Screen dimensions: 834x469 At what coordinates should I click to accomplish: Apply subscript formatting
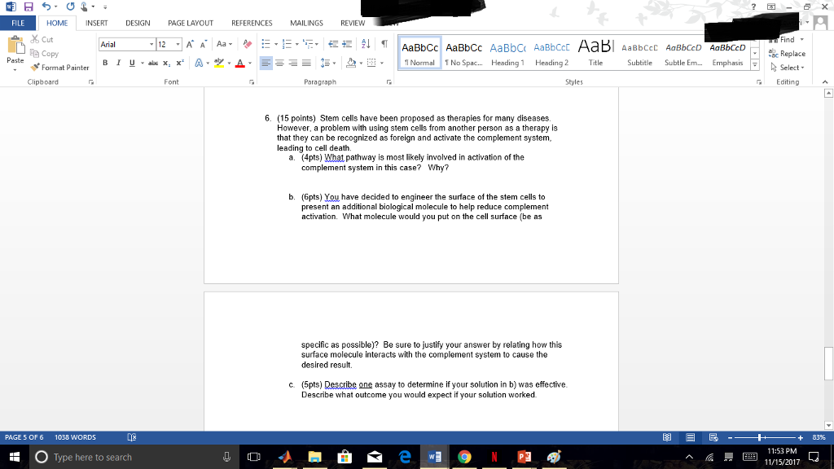click(x=166, y=62)
